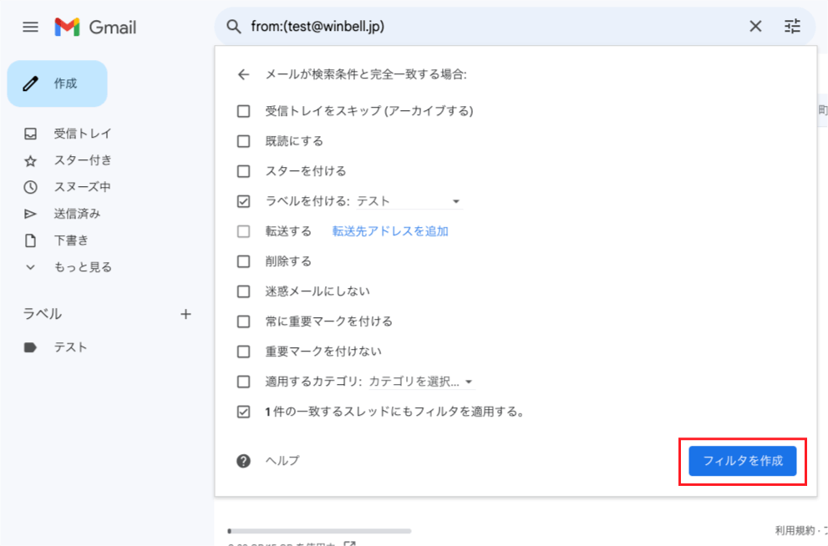Add a new label with plus icon

(x=185, y=315)
